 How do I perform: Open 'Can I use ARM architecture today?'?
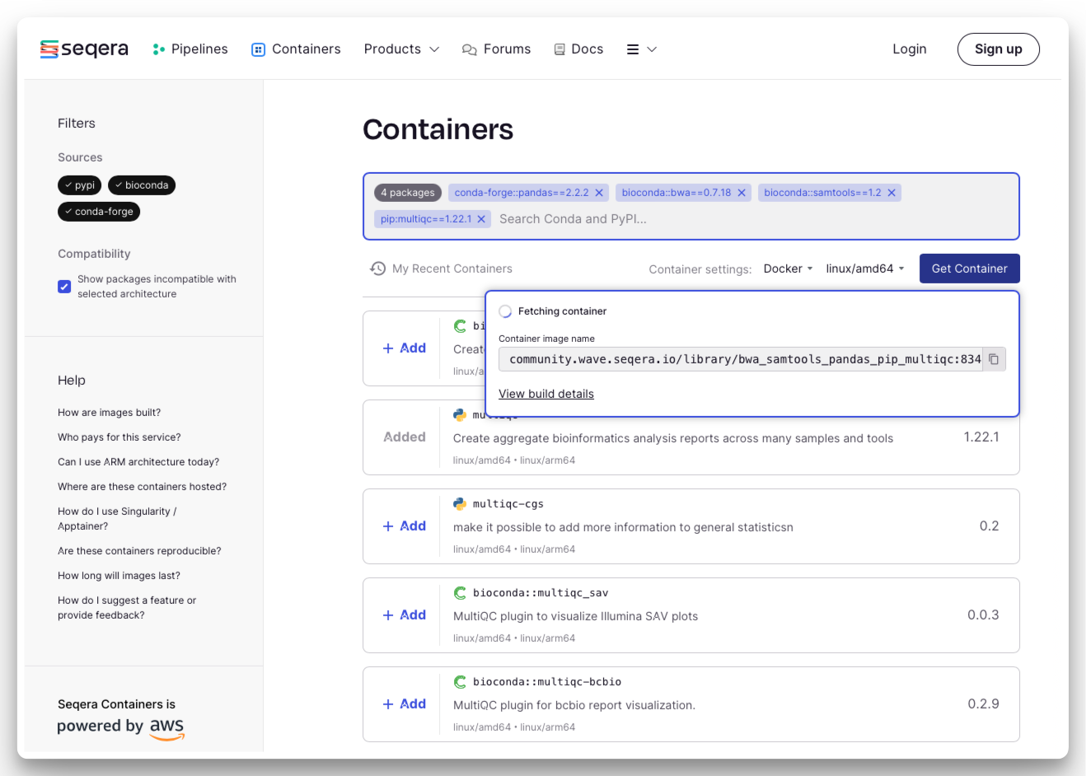coord(138,462)
